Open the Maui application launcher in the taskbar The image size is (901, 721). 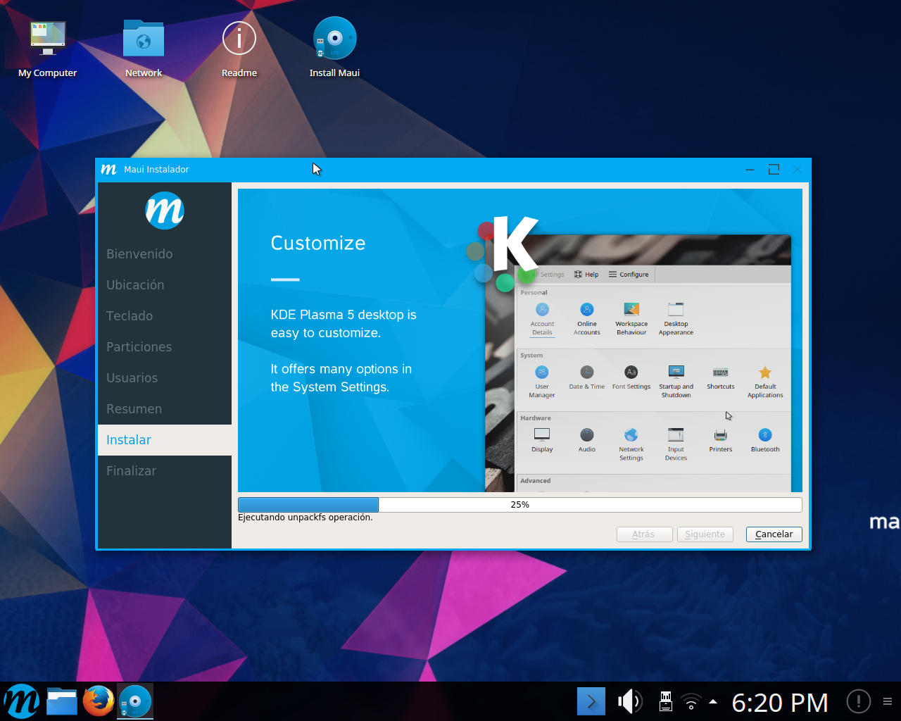coord(21,701)
